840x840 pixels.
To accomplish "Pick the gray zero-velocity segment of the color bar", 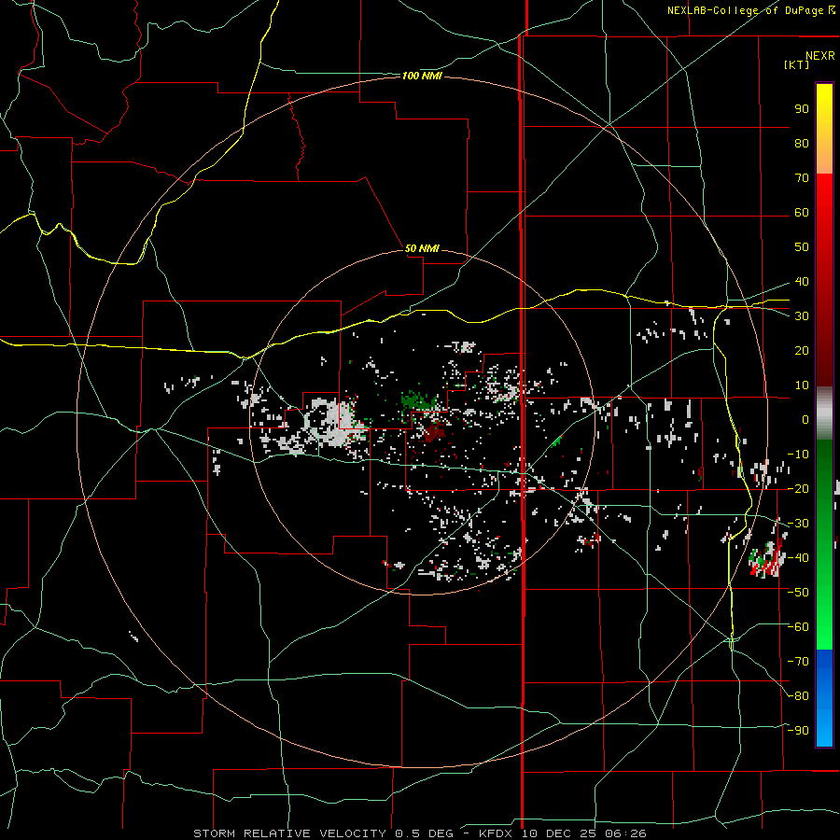I will pos(824,413).
